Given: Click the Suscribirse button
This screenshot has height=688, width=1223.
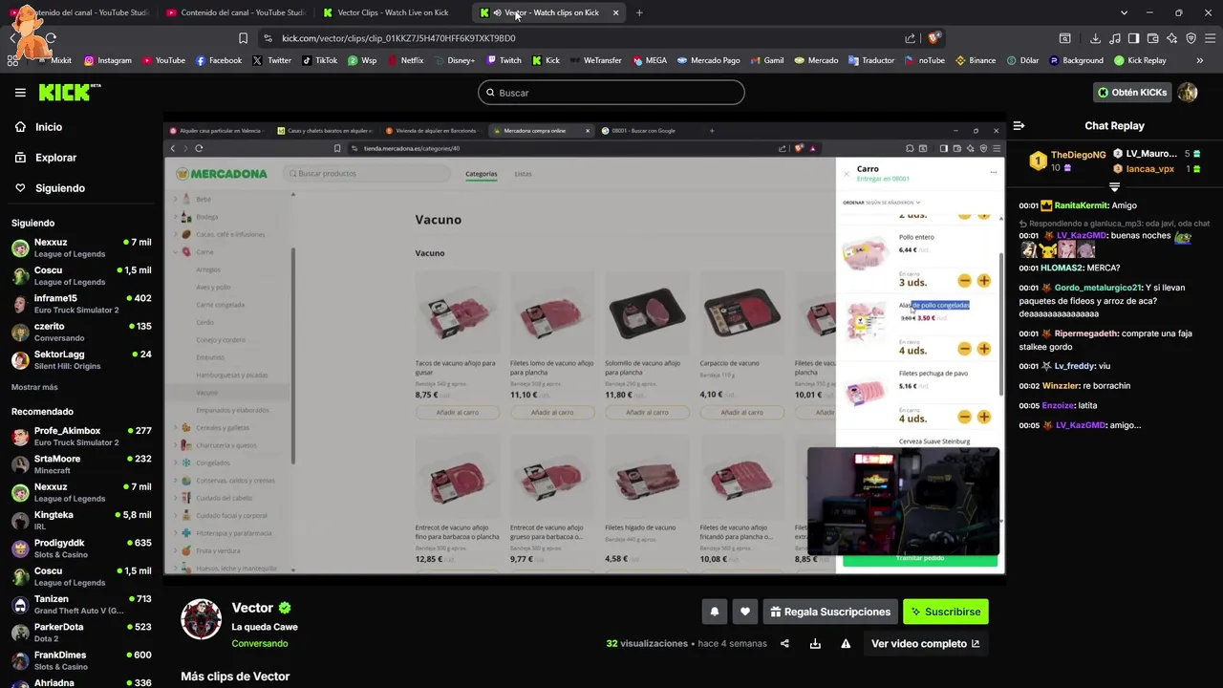Looking at the screenshot, I should pyautogui.click(x=946, y=612).
